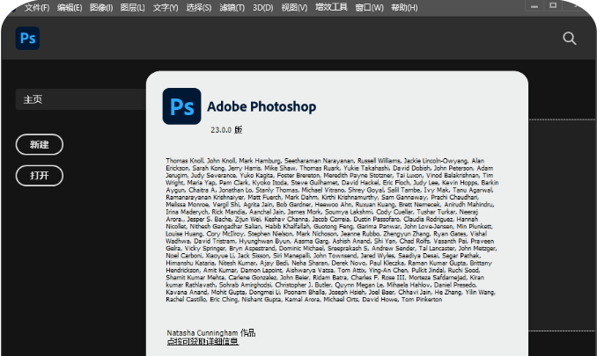Open the 图像(I) menu
Screen dimensions: 597x356
pyautogui.click(x=102, y=8)
